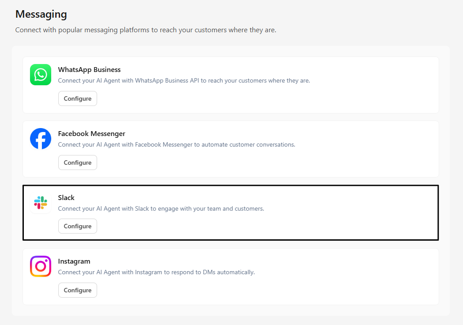
Task: Click the Messaging section heading
Action: [41, 14]
